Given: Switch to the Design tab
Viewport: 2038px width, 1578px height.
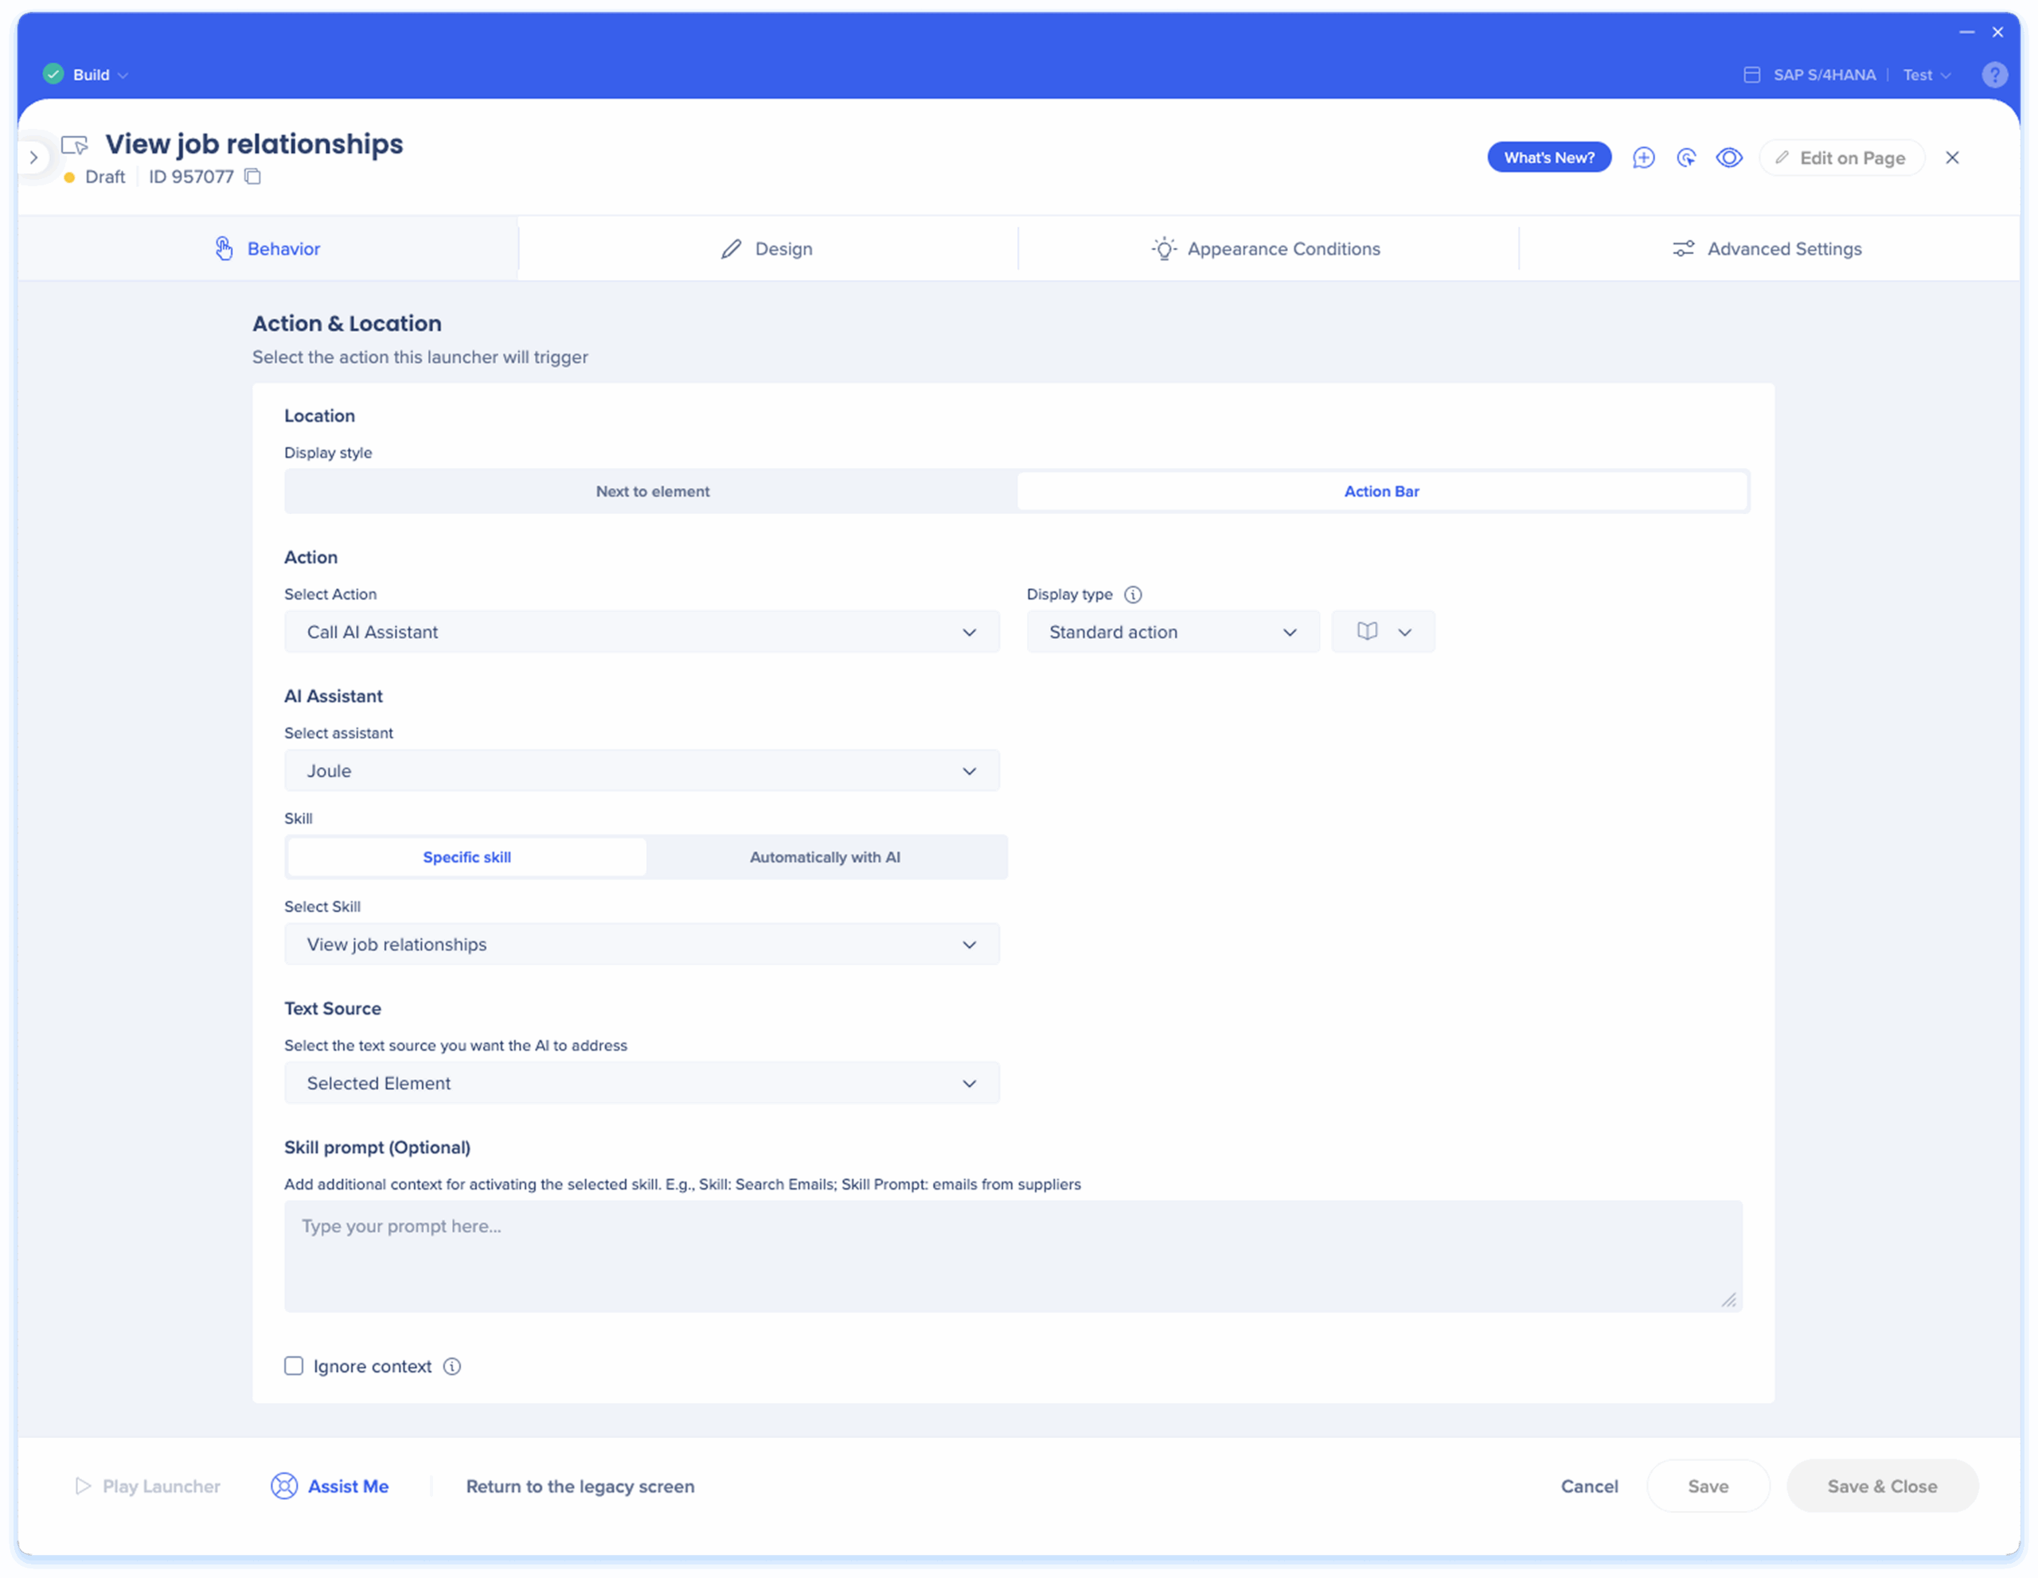Looking at the screenshot, I should (767, 249).
